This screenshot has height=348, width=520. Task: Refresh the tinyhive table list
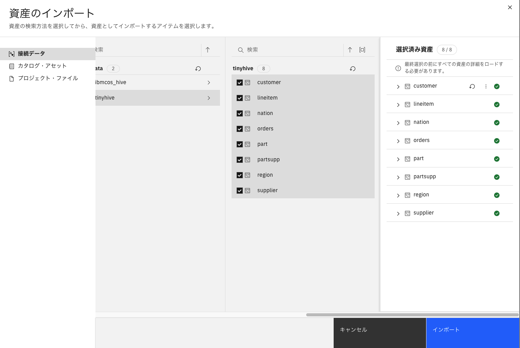tap(352, 68)
